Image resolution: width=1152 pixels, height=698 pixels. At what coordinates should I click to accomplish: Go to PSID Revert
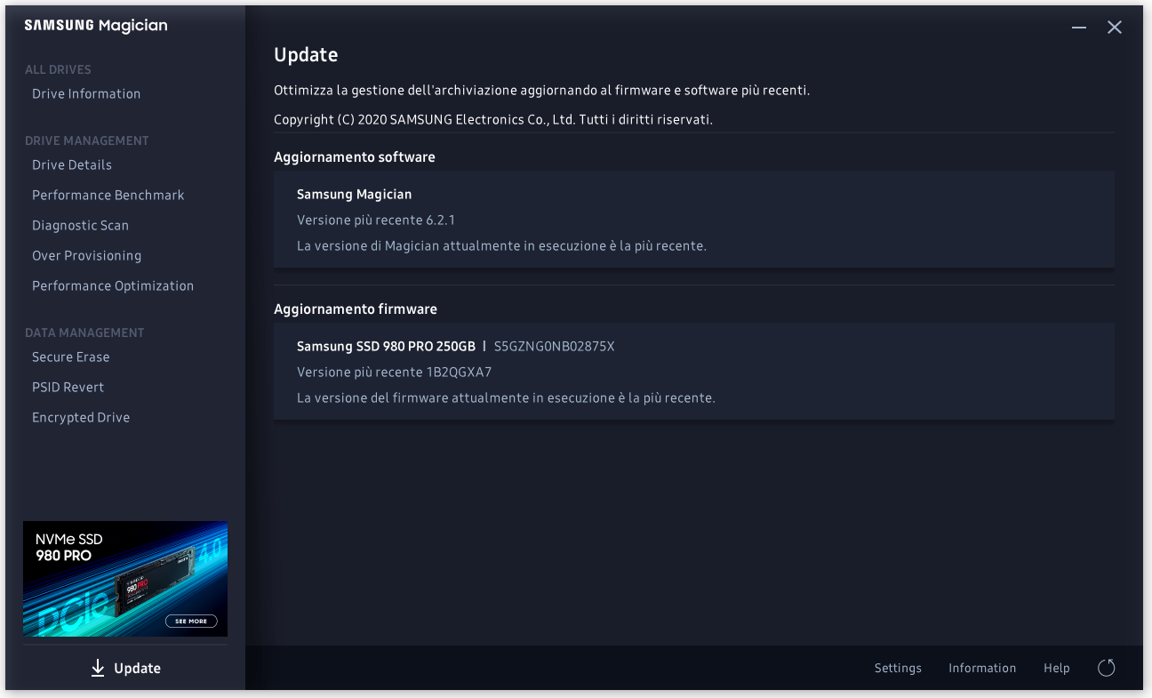(68, 387)
